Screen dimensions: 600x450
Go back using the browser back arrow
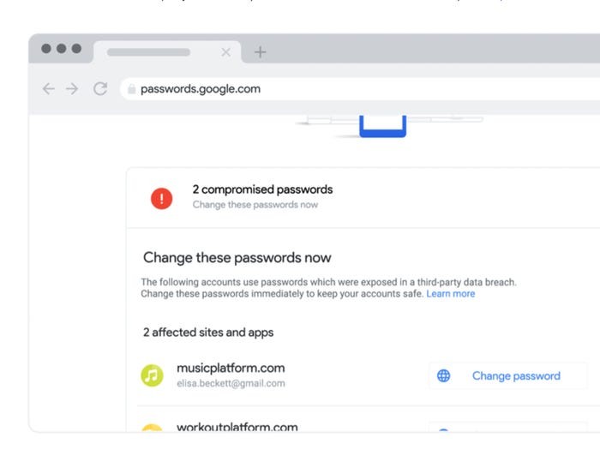pyautogui.click(x=49, y=89)
